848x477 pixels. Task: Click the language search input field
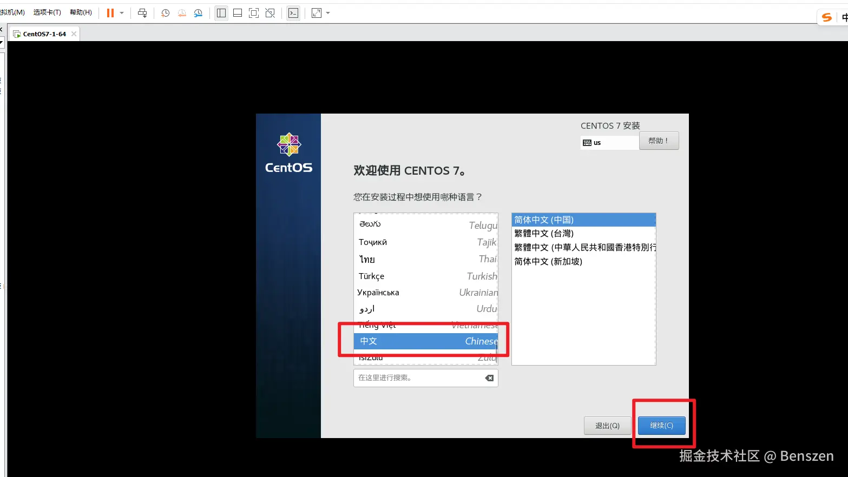click(x=425, y=378)
